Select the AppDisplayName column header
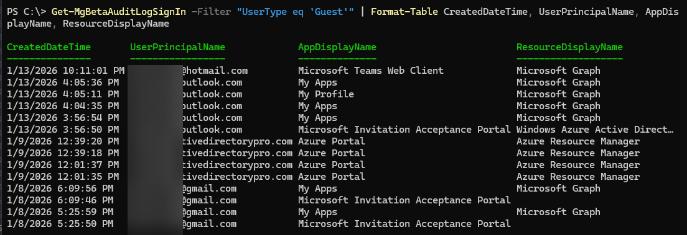 tap(337, 47)
